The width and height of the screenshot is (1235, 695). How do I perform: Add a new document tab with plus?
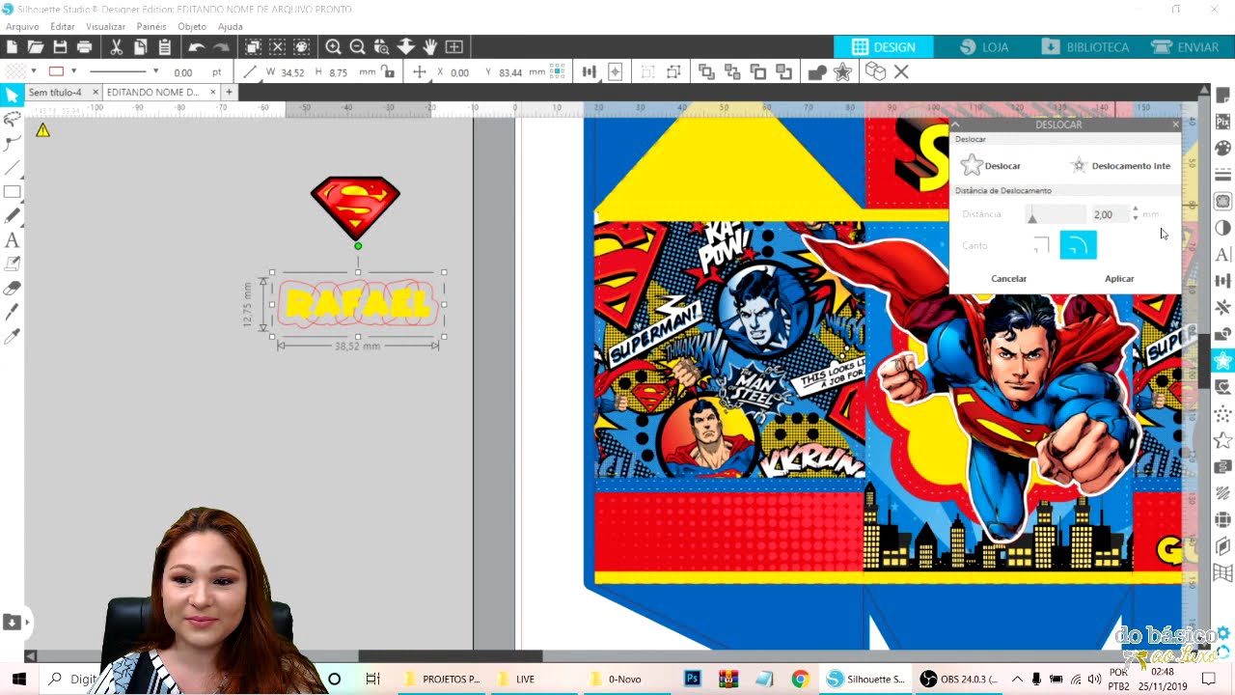click(x=229, y=93)
